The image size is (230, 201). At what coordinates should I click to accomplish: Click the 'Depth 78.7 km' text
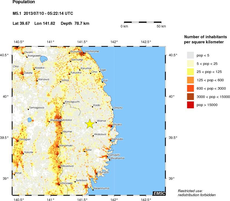tap(75, 23)
